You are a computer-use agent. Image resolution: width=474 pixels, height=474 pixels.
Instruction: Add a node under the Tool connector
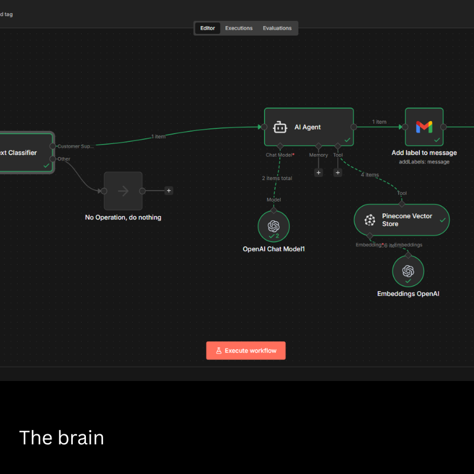[338, 172]
